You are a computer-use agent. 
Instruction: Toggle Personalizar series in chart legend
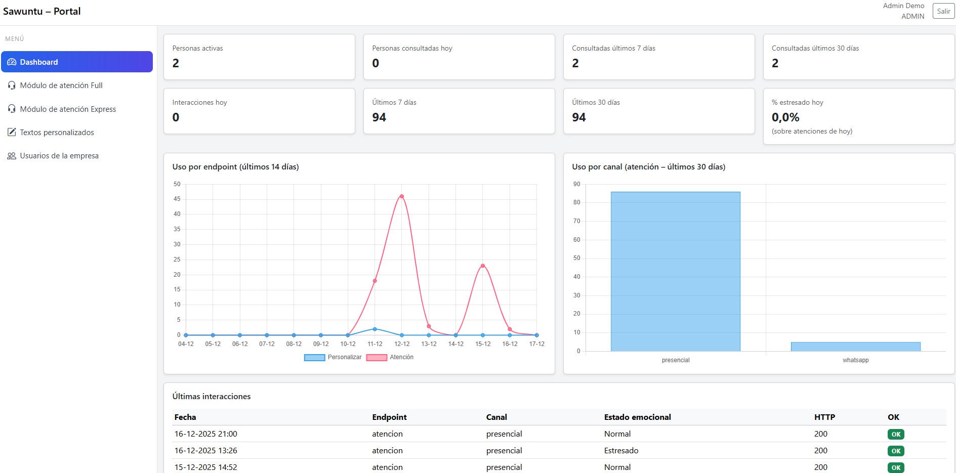point(344,357)
